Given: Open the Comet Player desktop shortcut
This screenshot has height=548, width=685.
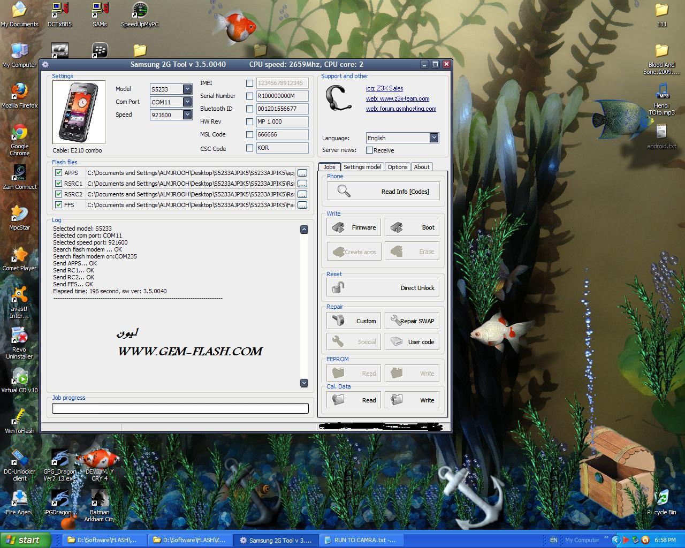Looking at the screenshot, I should pos(19,258).
